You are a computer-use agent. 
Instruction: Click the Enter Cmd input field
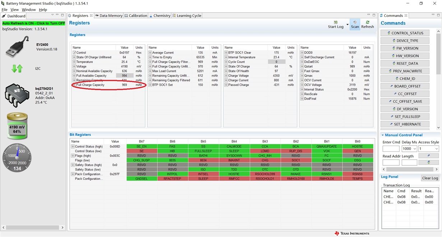coord(391,149)
